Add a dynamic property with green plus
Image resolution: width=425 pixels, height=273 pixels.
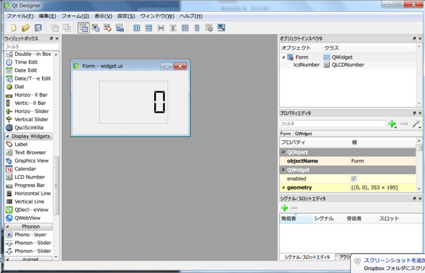coord(392,124)
